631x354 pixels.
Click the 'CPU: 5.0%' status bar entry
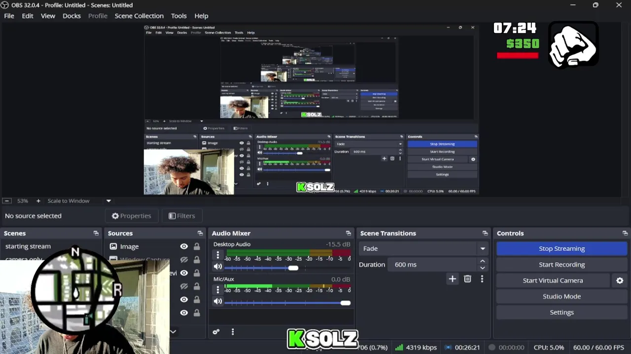[549, 347]
